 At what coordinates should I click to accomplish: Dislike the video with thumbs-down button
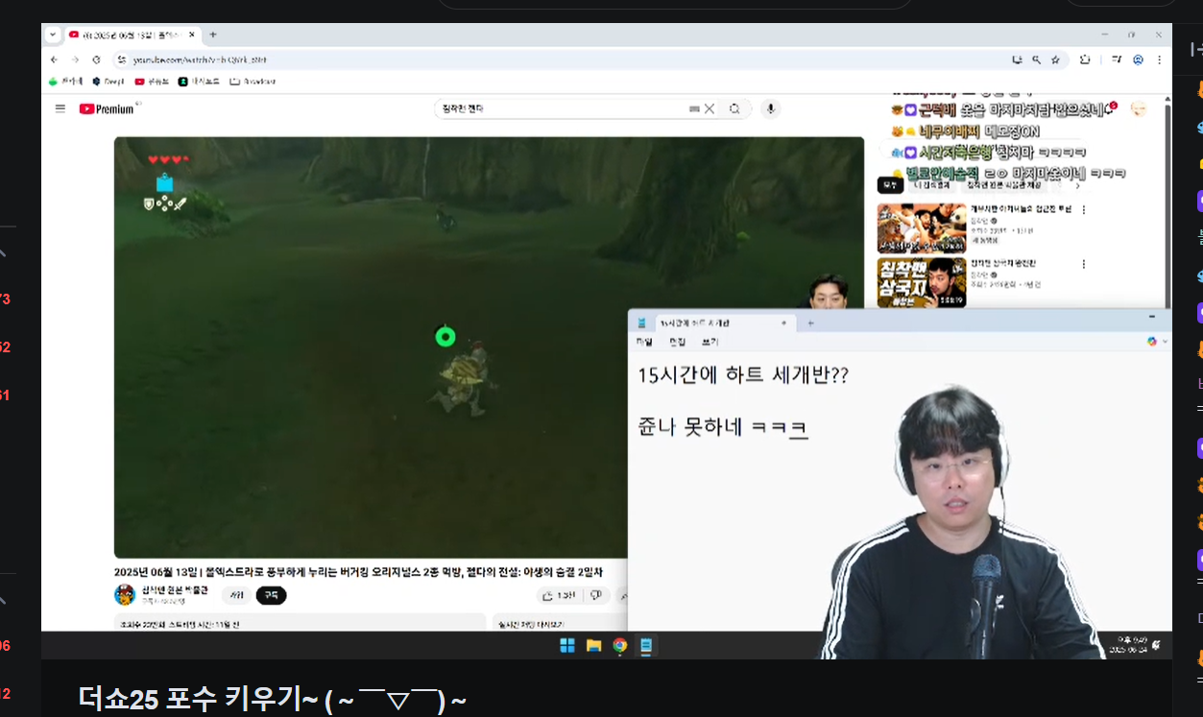pyautogui.click(x=596, y=595)
